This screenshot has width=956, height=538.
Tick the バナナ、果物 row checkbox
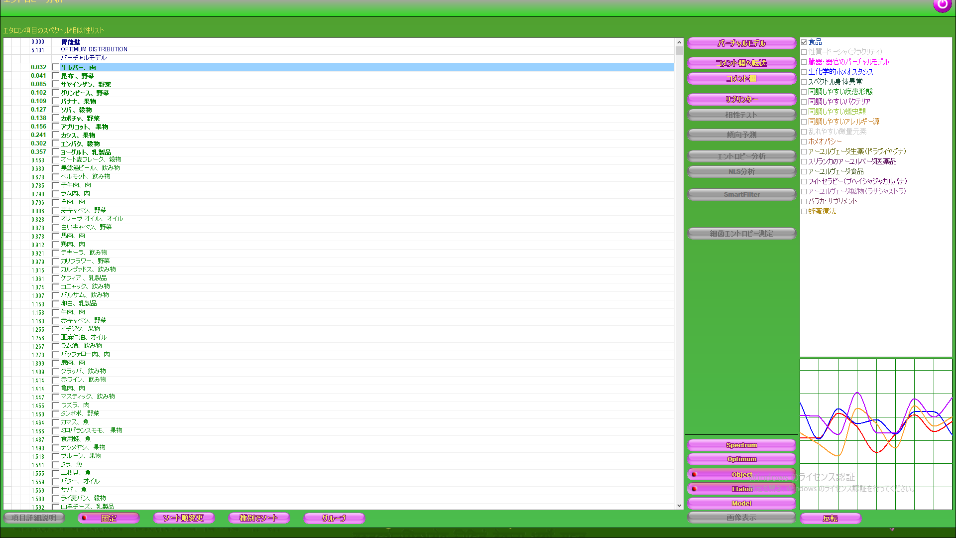pyautogui.click(x=55, y=101)
